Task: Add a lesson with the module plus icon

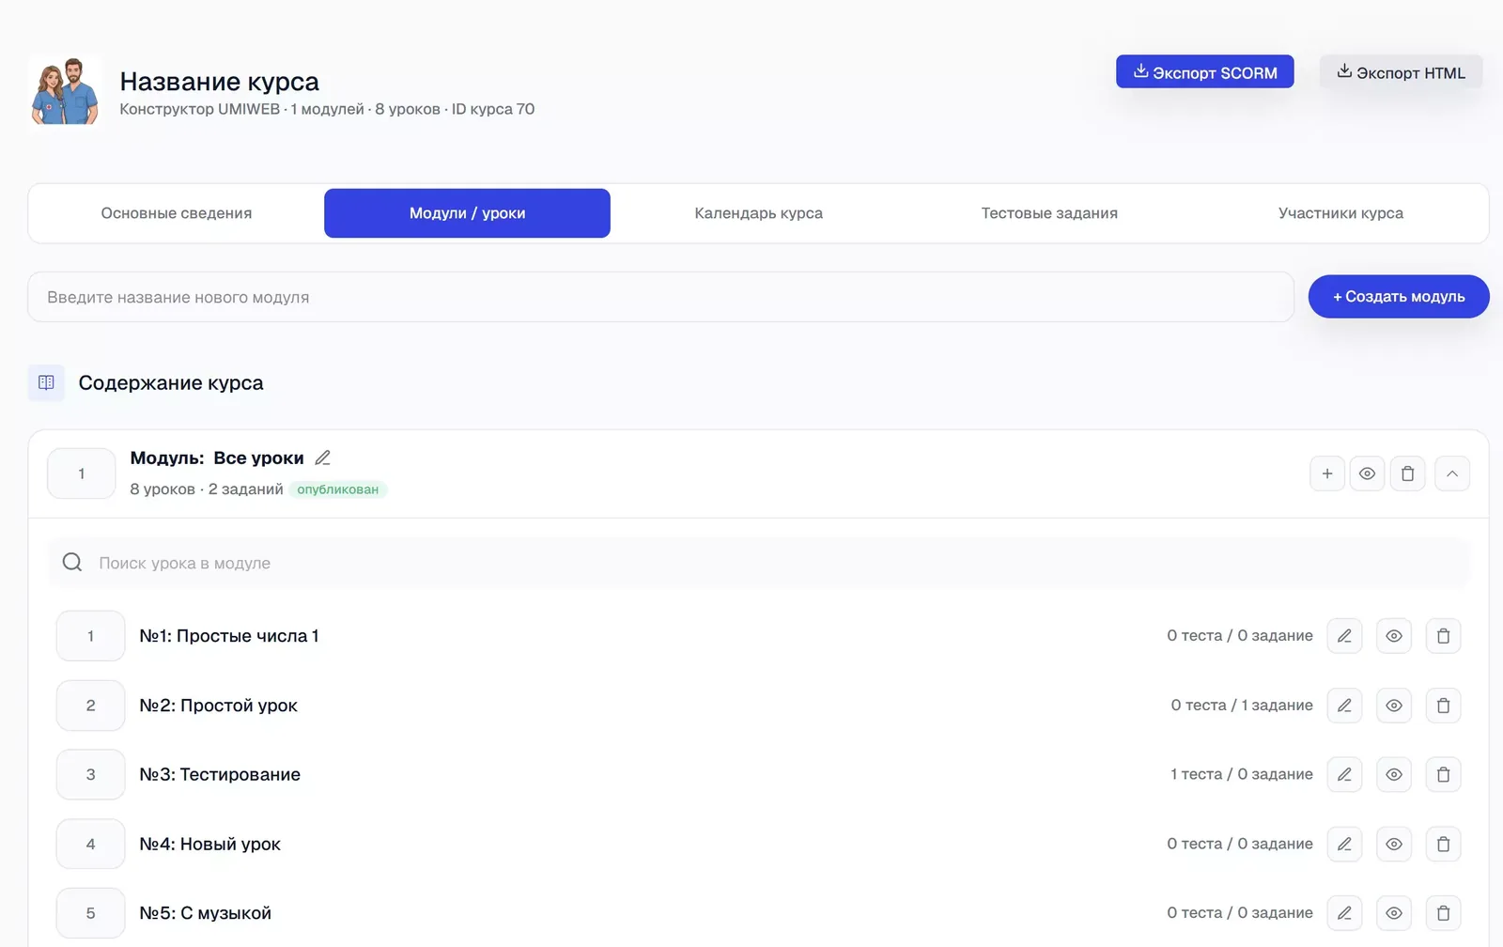Action: (1327, 473)
